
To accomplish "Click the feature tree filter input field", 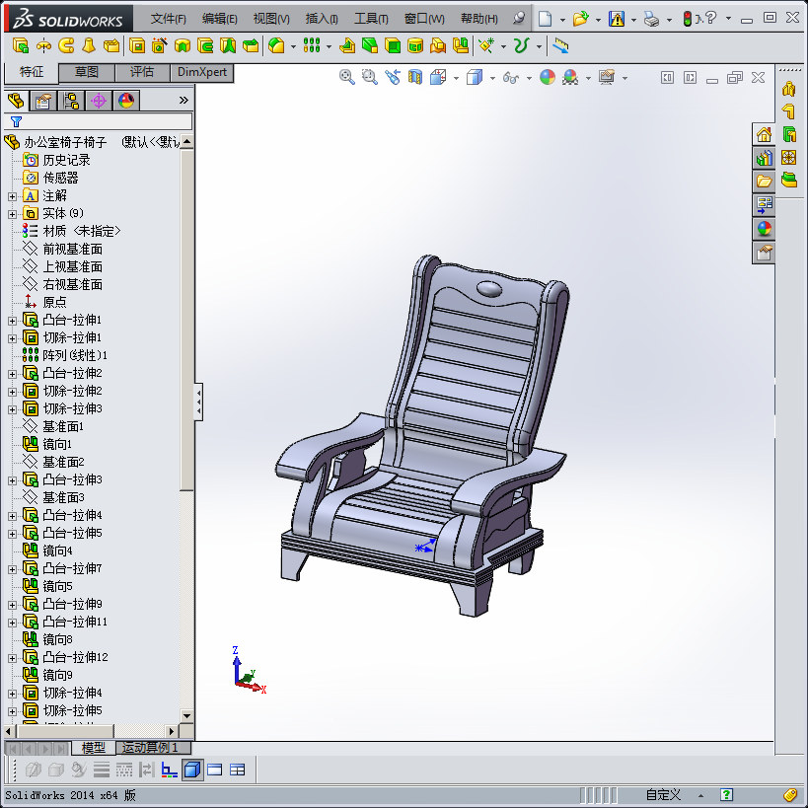I will (98, 121).
